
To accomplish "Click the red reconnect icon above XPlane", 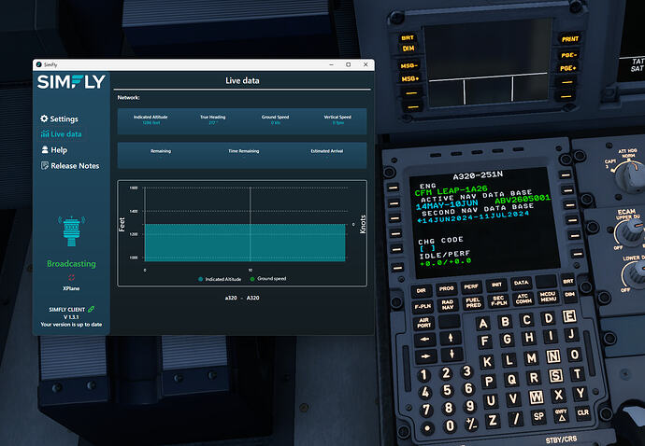I will [x=71, y=277].
